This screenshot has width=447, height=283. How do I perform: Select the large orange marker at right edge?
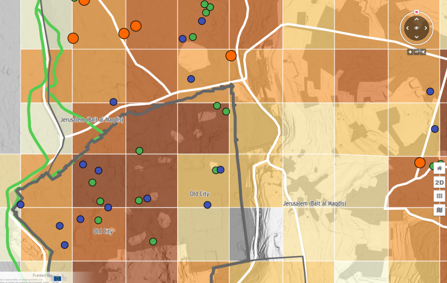point(420,163)
